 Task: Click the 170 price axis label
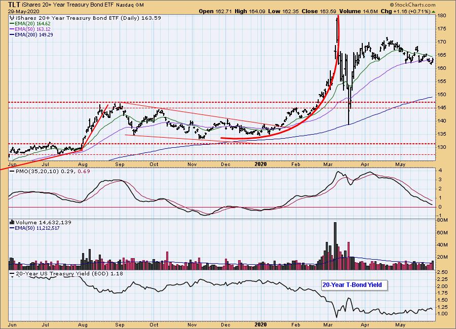click(x=442, y=42)
